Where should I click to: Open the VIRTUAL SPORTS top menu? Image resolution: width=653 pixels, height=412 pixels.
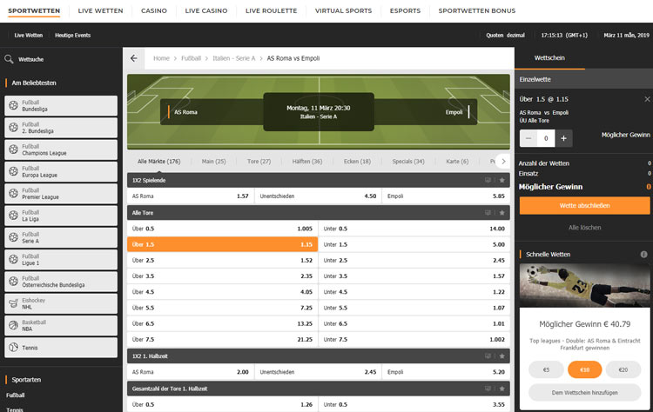(343, 10)
